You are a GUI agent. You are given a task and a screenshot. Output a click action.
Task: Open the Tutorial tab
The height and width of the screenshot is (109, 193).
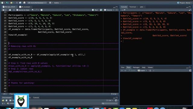pos(36,97)
